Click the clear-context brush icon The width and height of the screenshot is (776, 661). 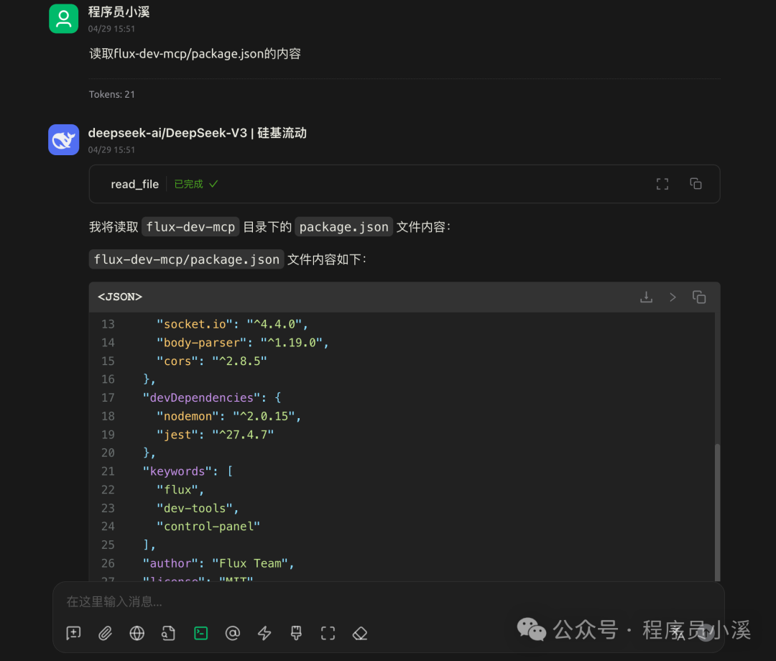296,633
